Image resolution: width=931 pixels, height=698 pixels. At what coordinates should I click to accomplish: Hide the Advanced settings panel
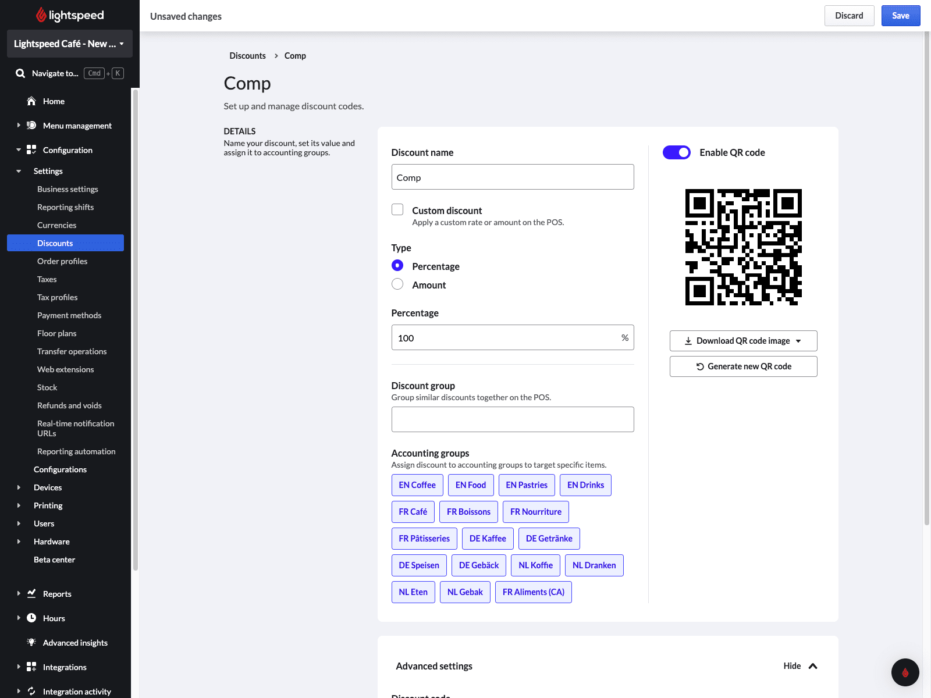[800, 666]
